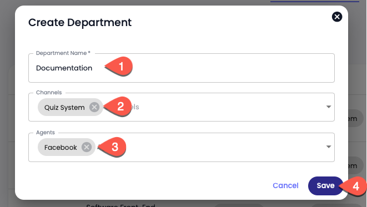Expand the Channels dropdown arrow
Screen dimensions: 367x207
click(329, 107)
